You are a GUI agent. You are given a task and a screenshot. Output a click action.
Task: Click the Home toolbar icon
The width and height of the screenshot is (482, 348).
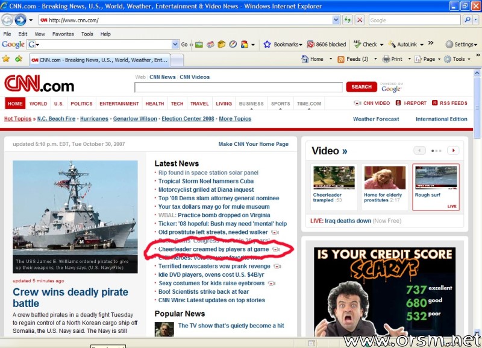305,59
